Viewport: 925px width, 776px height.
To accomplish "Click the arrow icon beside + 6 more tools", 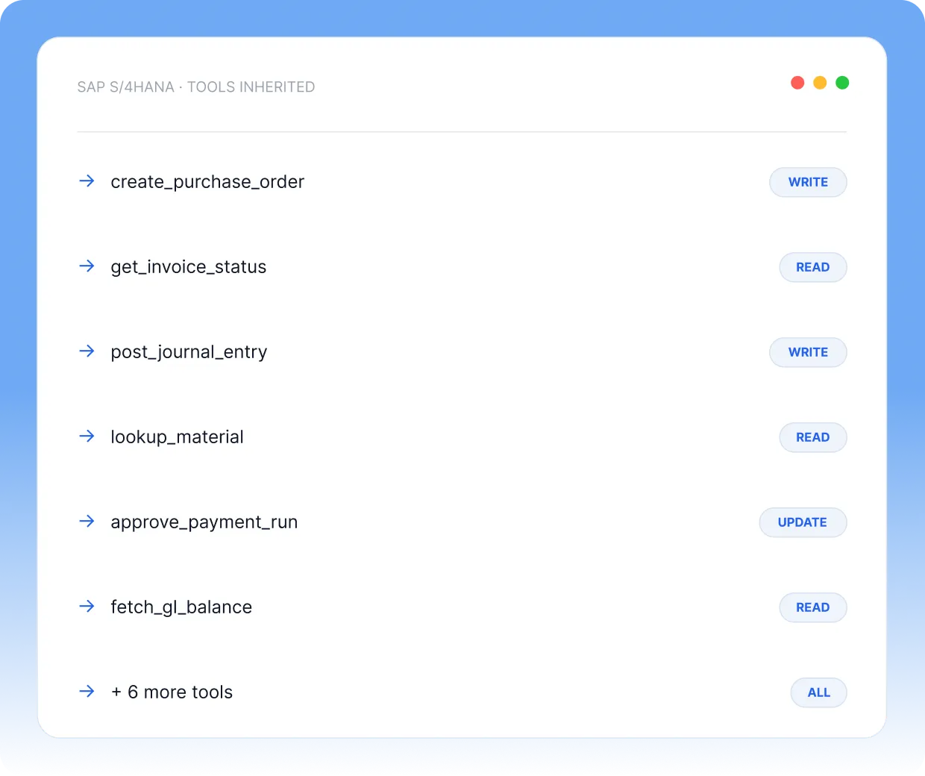I will [87, 691].
